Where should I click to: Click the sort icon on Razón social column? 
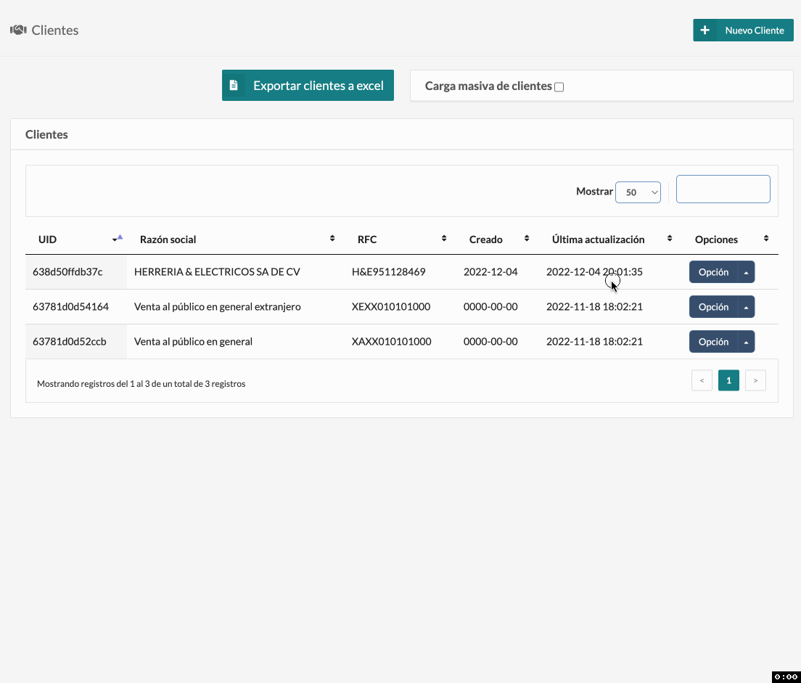(x=332, y=237)
